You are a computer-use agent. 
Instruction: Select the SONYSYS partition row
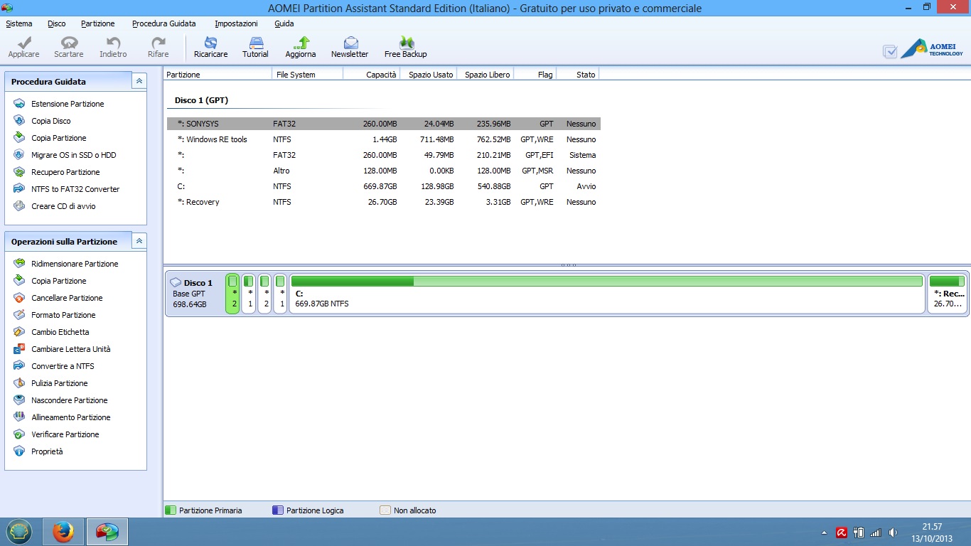(384, 124)
